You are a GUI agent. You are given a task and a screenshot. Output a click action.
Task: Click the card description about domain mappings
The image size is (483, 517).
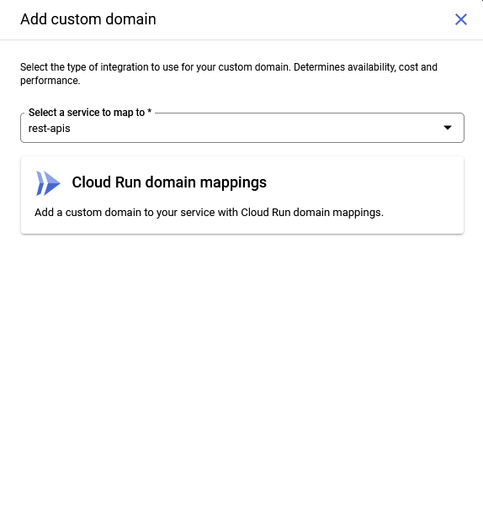point(209,213)
